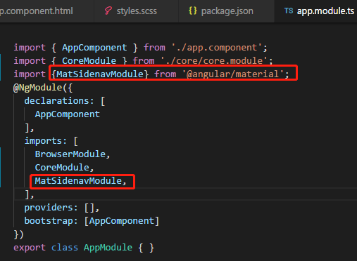Screen dimensions: 357x261
Task: Click BrowserModule in imports array
Action: (70, 154)
